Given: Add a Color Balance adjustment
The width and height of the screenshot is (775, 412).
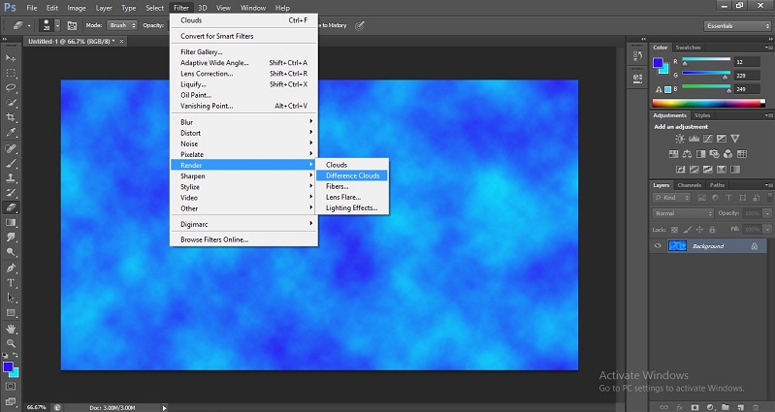Looking at the screenshot, I should tap(687, 154).
